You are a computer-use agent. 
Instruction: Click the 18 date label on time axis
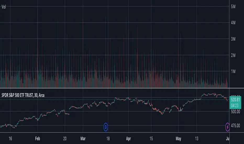(x=108, y=139)
